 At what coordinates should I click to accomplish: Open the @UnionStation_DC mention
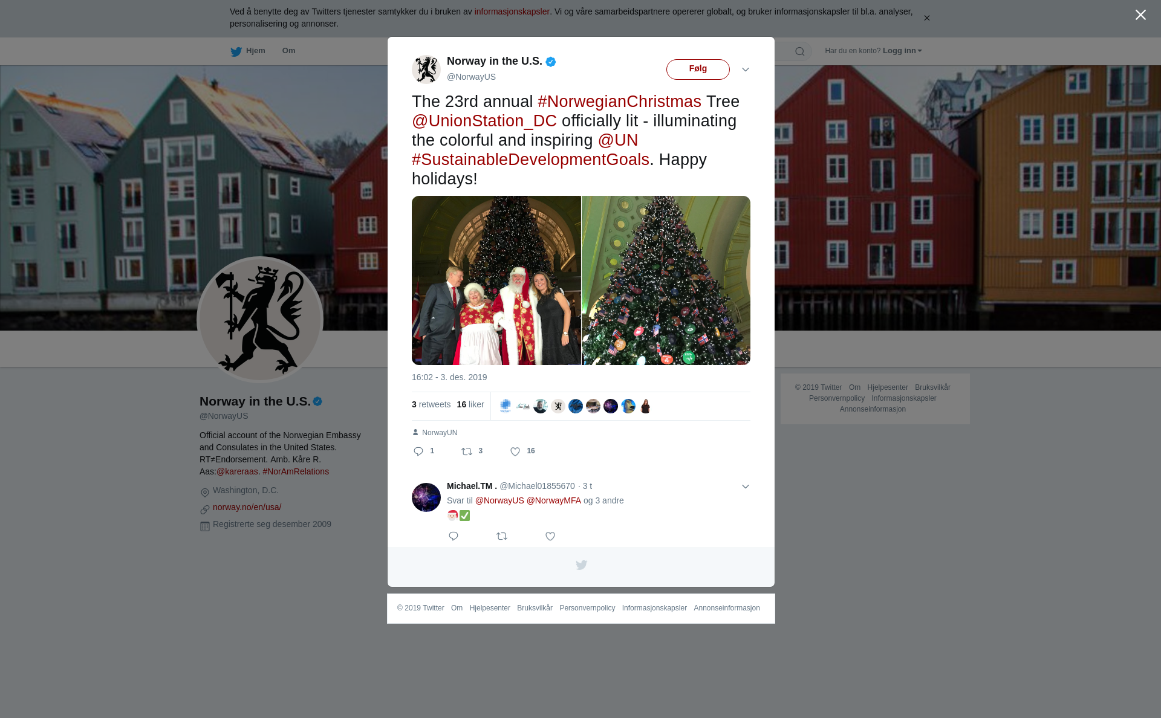[484, 121]
